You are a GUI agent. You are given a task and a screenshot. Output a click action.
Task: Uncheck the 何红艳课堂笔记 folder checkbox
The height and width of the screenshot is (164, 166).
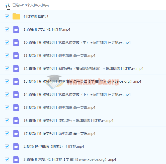tap(7, 17)
